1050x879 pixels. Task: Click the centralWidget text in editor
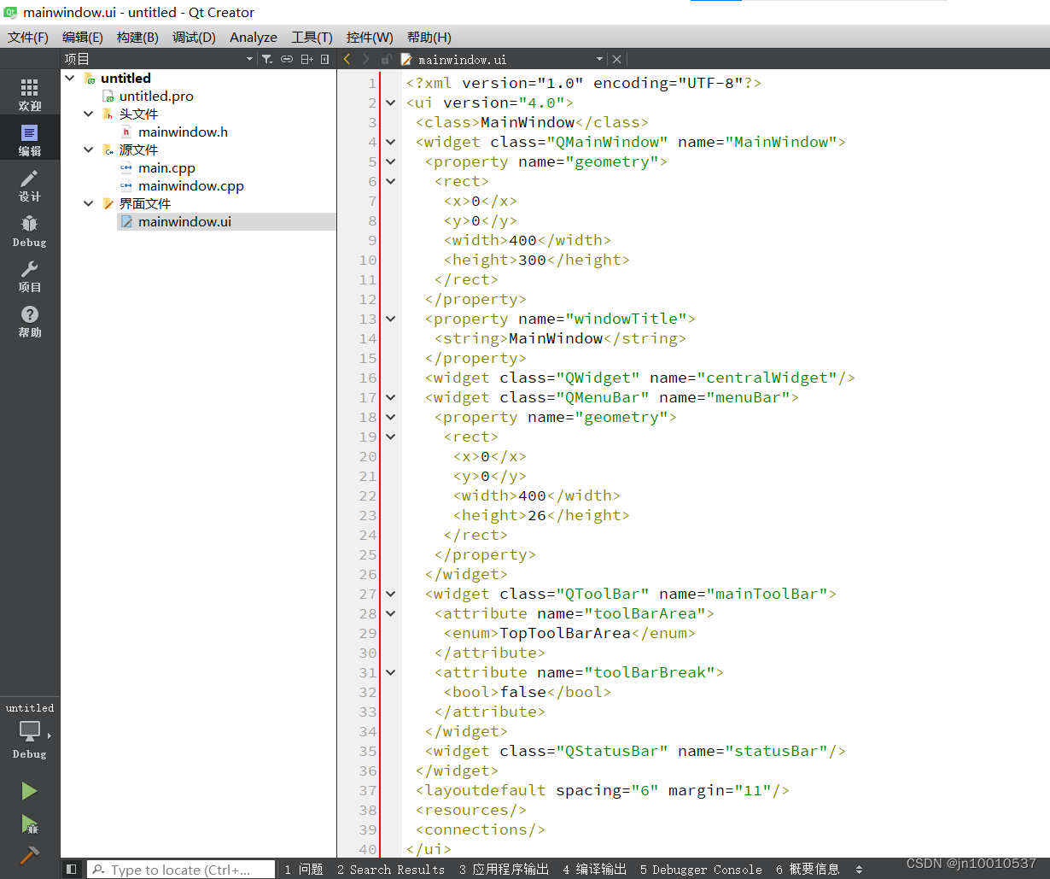767,378
